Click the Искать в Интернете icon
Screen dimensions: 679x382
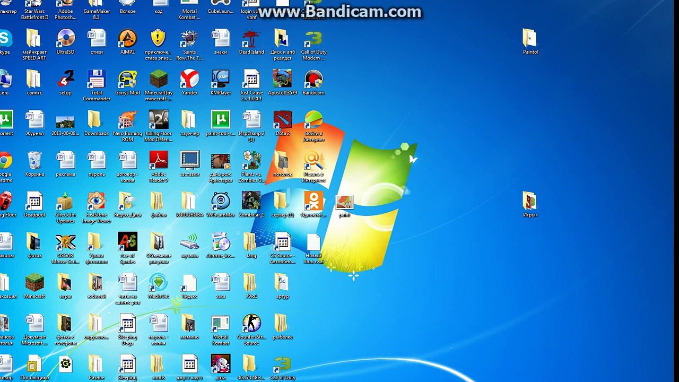pos(314,167)
